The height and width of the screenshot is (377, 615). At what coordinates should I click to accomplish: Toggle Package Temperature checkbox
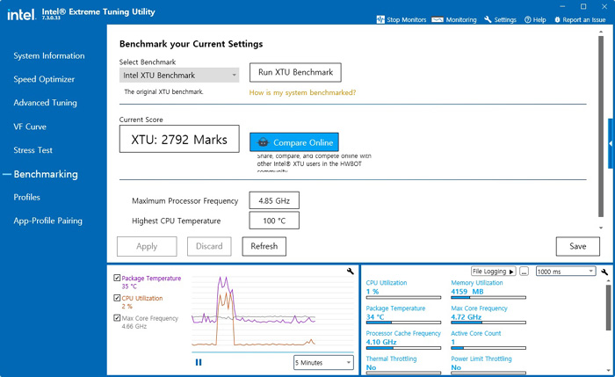click(x=117, y=278)
